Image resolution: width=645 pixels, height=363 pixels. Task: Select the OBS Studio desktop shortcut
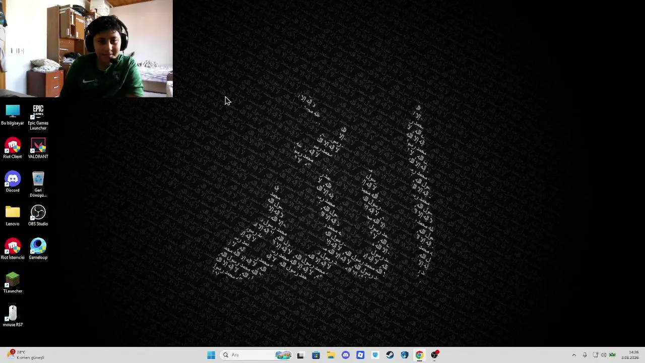[38, 216]
